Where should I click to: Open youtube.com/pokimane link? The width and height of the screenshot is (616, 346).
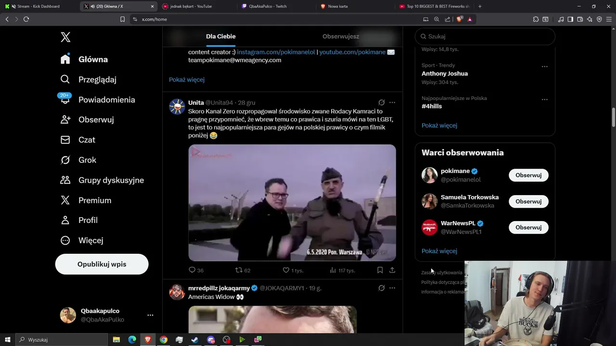click(x=352, y=52)
